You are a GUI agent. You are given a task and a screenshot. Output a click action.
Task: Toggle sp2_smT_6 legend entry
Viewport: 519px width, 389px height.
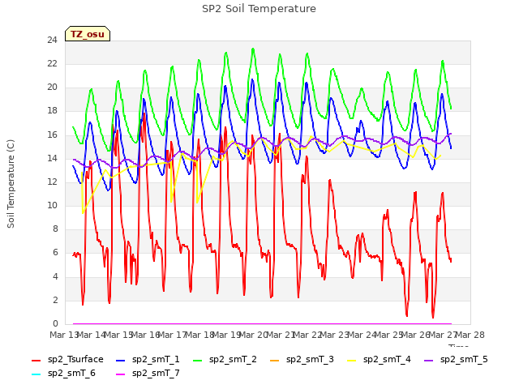click(x=63, y=374)
